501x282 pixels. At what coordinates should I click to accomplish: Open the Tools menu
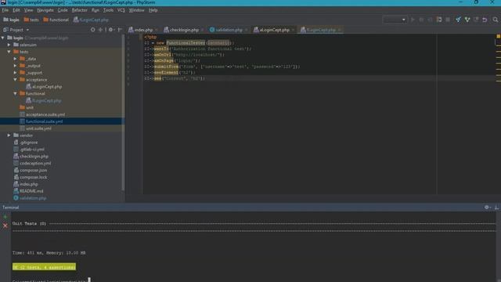[x=108, y=10]
